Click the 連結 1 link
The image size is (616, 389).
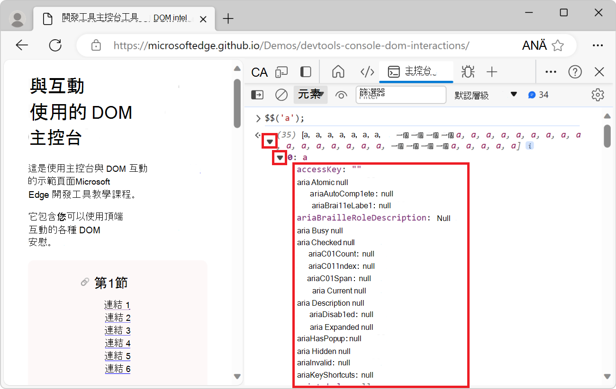pyautogui.click(x=118, y=305)
